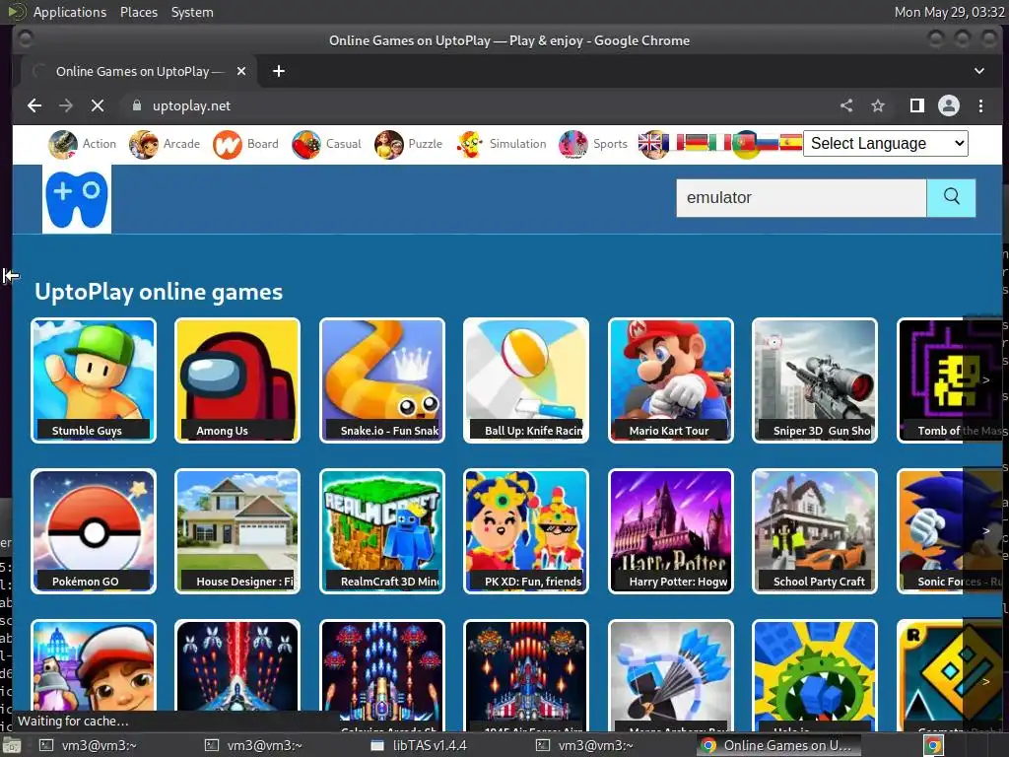This screenshot has width=1009, height=757.
Task: Open the Action category
Action: point(83,144)
